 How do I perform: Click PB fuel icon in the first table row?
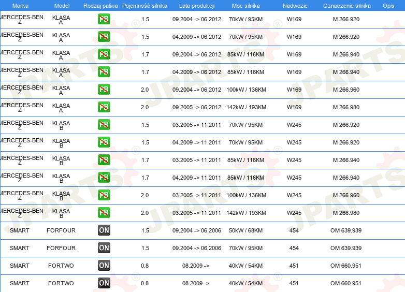104,19
